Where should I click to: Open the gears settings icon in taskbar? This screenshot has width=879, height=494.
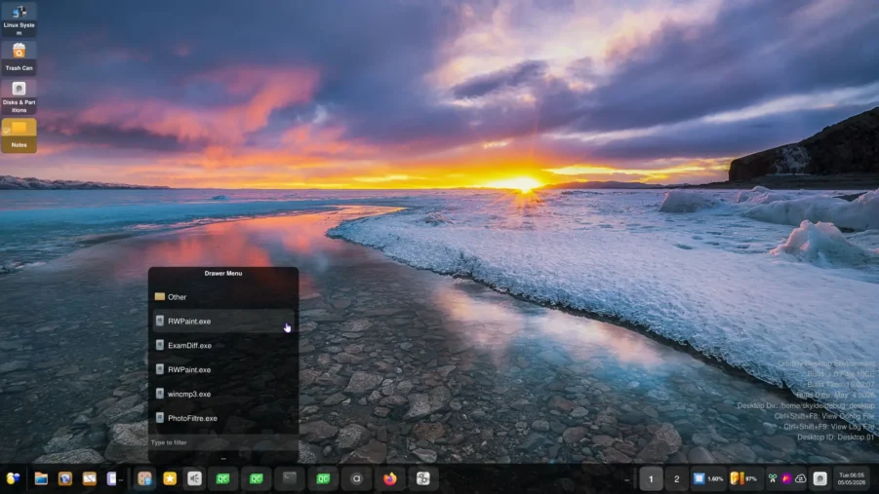pyautogui.click(x=422, y=478)
